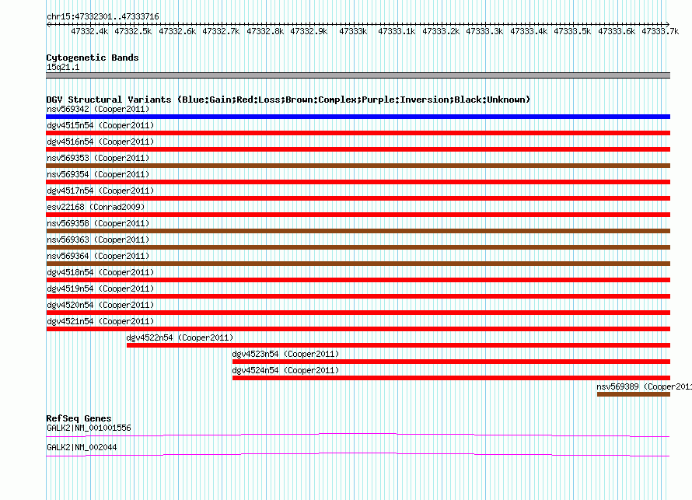The image size is (692, 500).
Task: Select dgv4522n54 (Cooper2011) label
Action: pyautogui.click(x=180, y=337)
